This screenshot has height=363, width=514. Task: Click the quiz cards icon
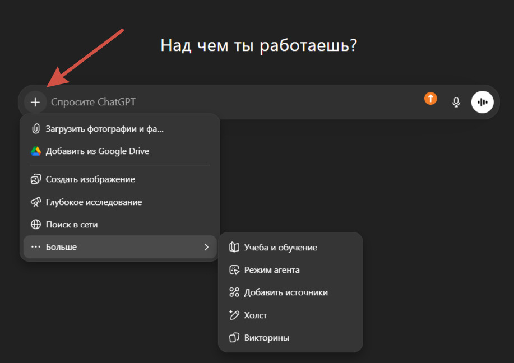234,337
